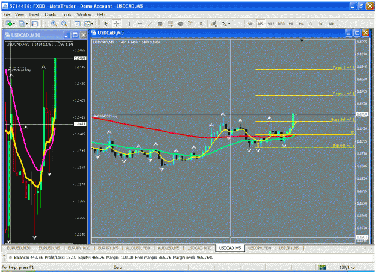Switch to M30 timeframe
Viewport: 376px width, 272px height.
[281, 23]
